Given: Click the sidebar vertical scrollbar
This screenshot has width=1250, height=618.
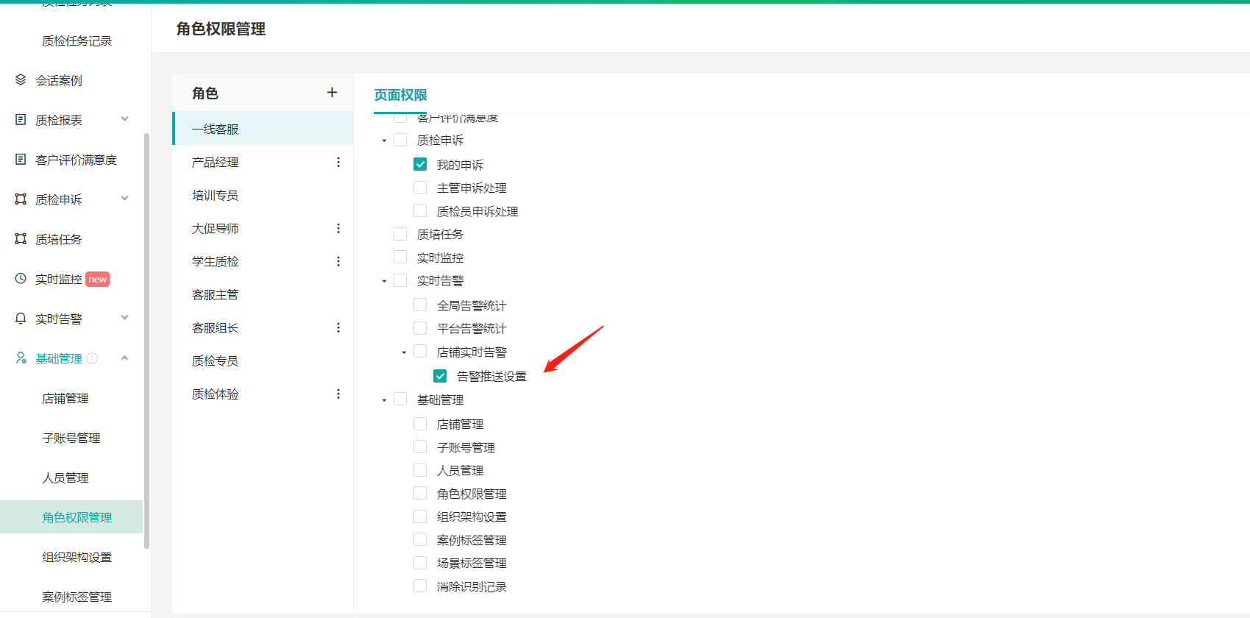Looking at the screenshot, I should coord(147,341).
